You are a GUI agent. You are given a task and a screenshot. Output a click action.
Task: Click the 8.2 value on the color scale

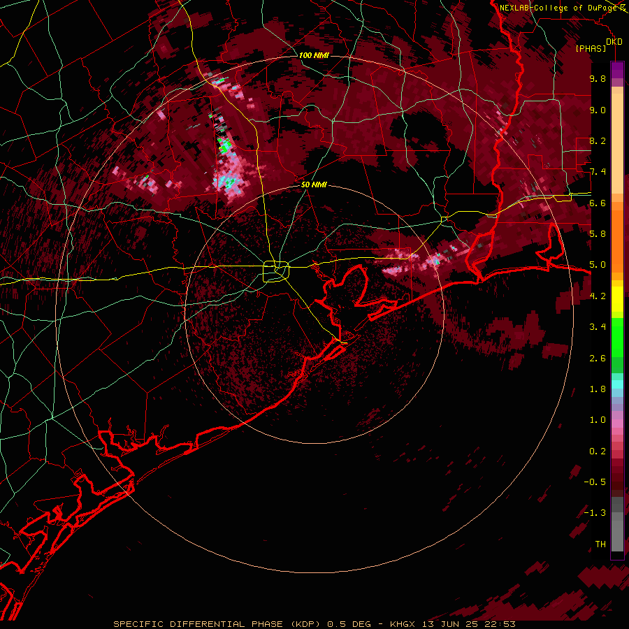click(598, 140)
